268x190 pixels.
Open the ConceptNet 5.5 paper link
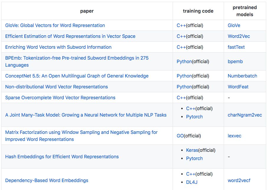[77, 76]
